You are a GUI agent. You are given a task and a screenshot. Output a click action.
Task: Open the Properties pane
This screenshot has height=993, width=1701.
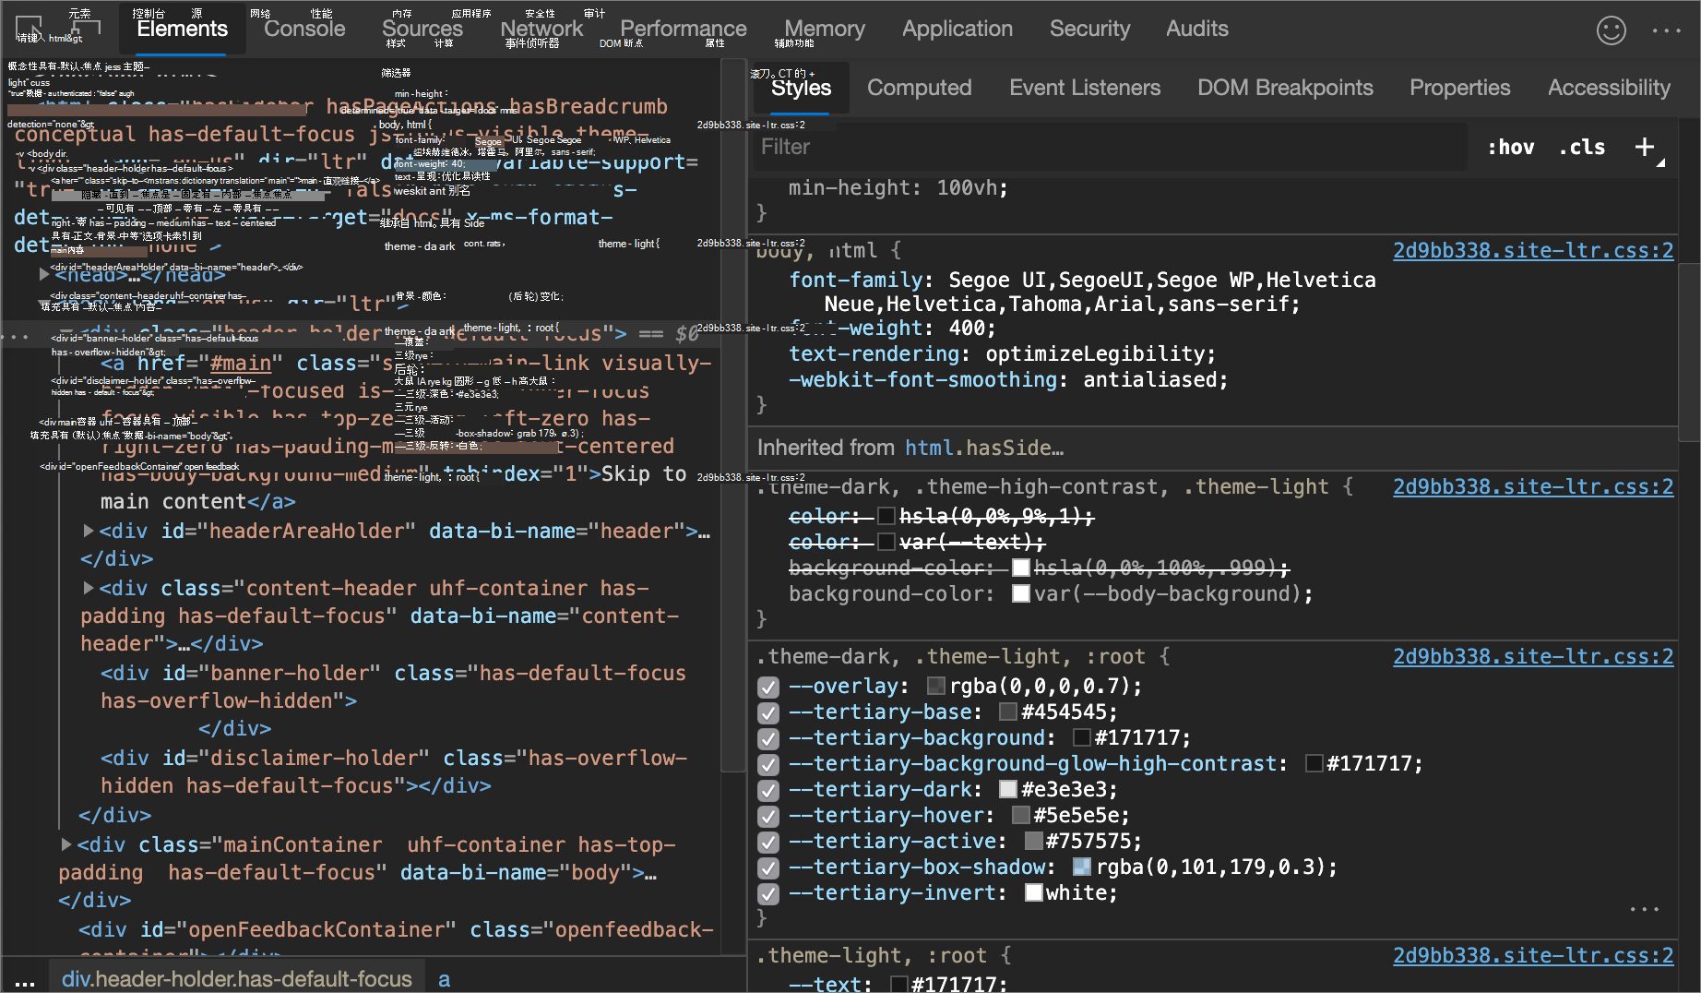(1460, 88)
